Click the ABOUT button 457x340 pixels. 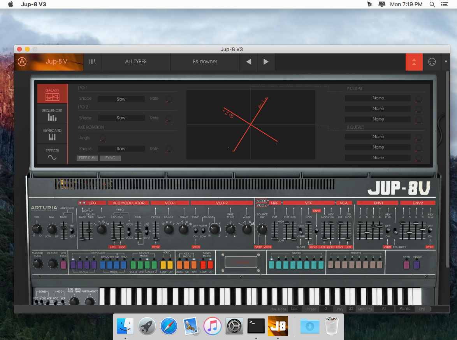[x=417, y=265]
